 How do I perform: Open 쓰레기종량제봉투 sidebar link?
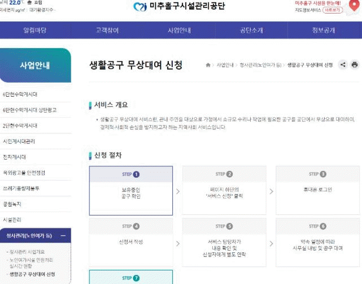pos(21,188)
